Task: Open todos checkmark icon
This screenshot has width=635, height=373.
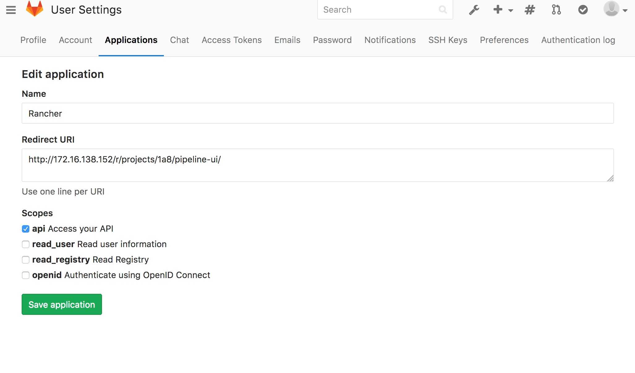Action: point(583,10)
